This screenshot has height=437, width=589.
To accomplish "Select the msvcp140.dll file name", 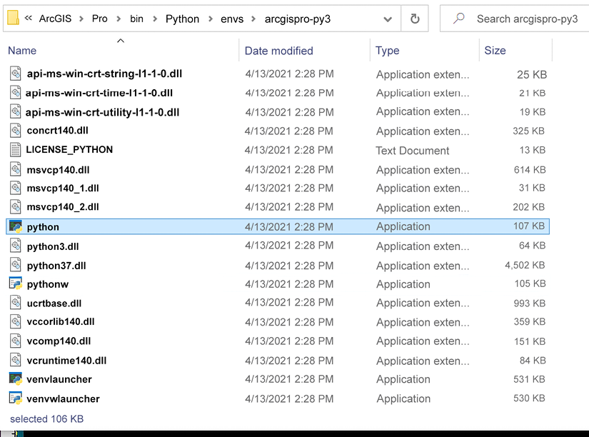I will (x=59, y=170).
